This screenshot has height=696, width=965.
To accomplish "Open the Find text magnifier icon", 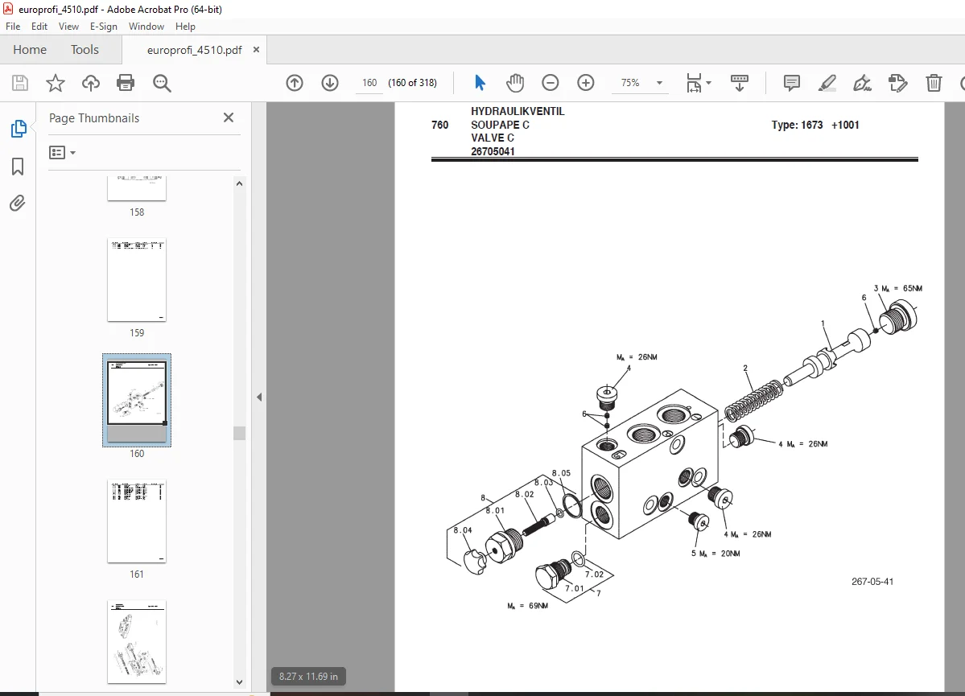I will point(162,83).
